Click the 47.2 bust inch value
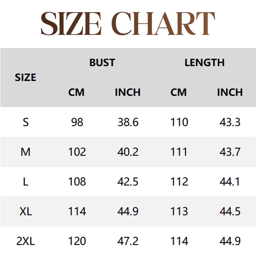Viewport: 256px width, 256px height. click(x=128, y=241)
